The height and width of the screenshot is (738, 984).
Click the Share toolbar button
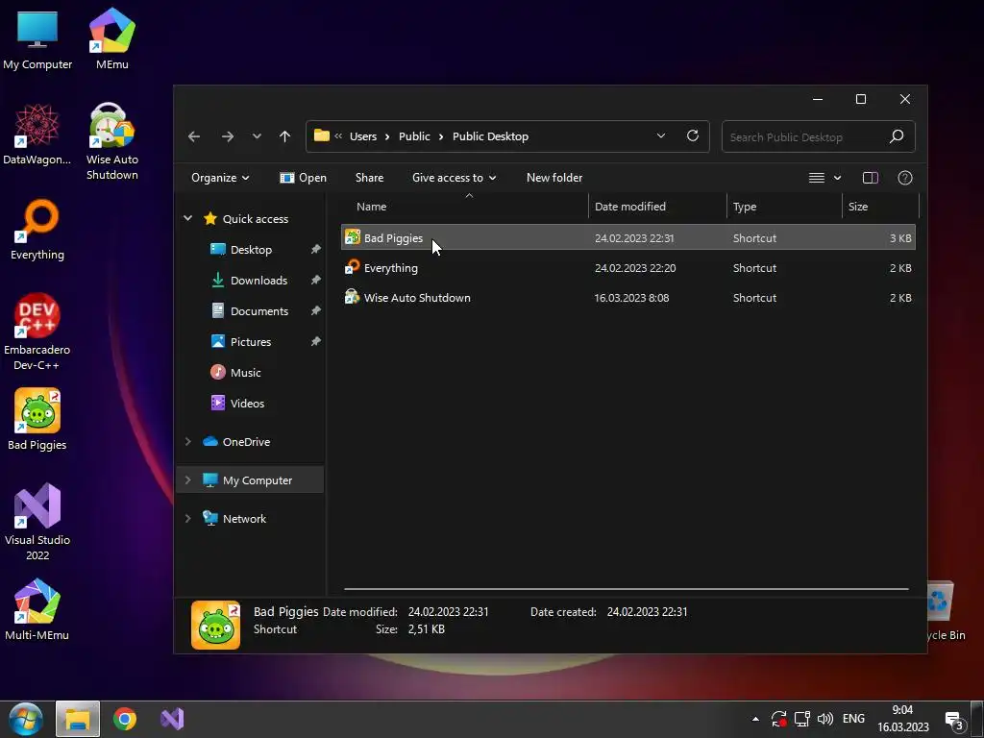[x=369, y=178]
